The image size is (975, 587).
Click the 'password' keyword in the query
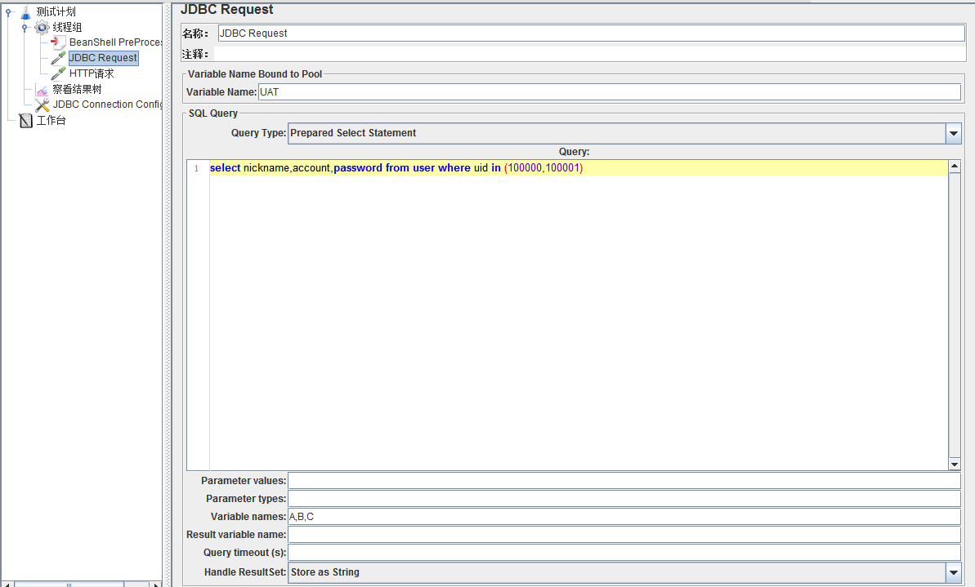coord(358,167)
